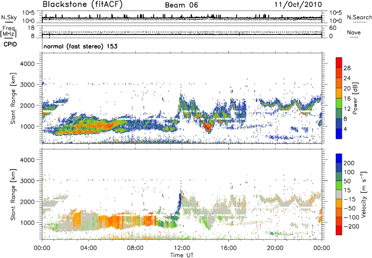
Task: Click the "04:00" time tick label
Action: (x=89, y=248)
